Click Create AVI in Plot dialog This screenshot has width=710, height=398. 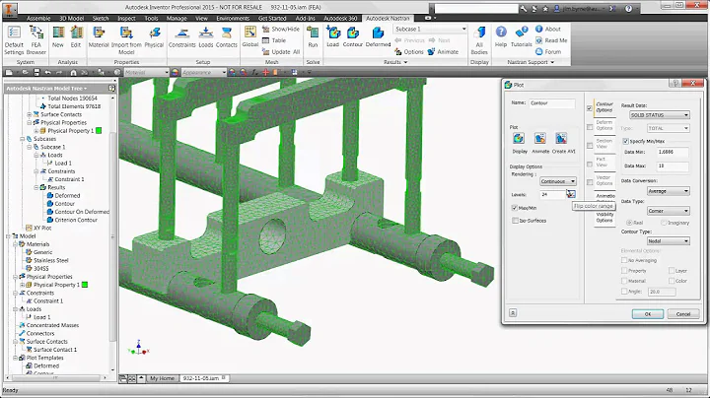[x=561, y=138]
